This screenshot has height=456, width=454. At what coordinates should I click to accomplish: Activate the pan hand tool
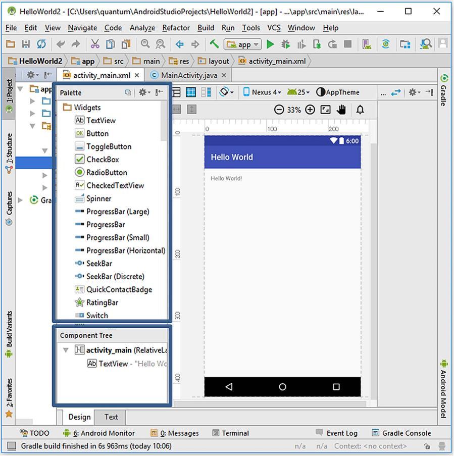coord(341,110)
